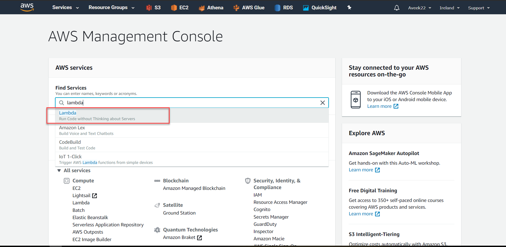Click the pin favorites icon
The image size is (506, 247).
click(349, 8)
